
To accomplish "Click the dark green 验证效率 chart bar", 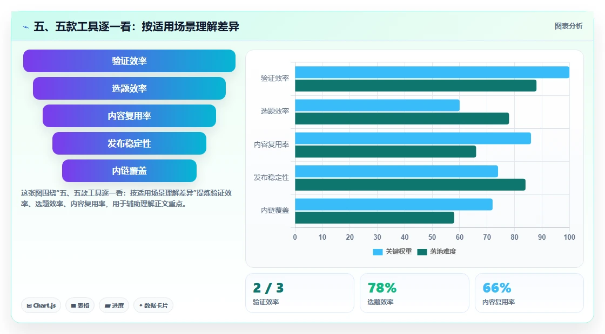I will coord(415,86).
